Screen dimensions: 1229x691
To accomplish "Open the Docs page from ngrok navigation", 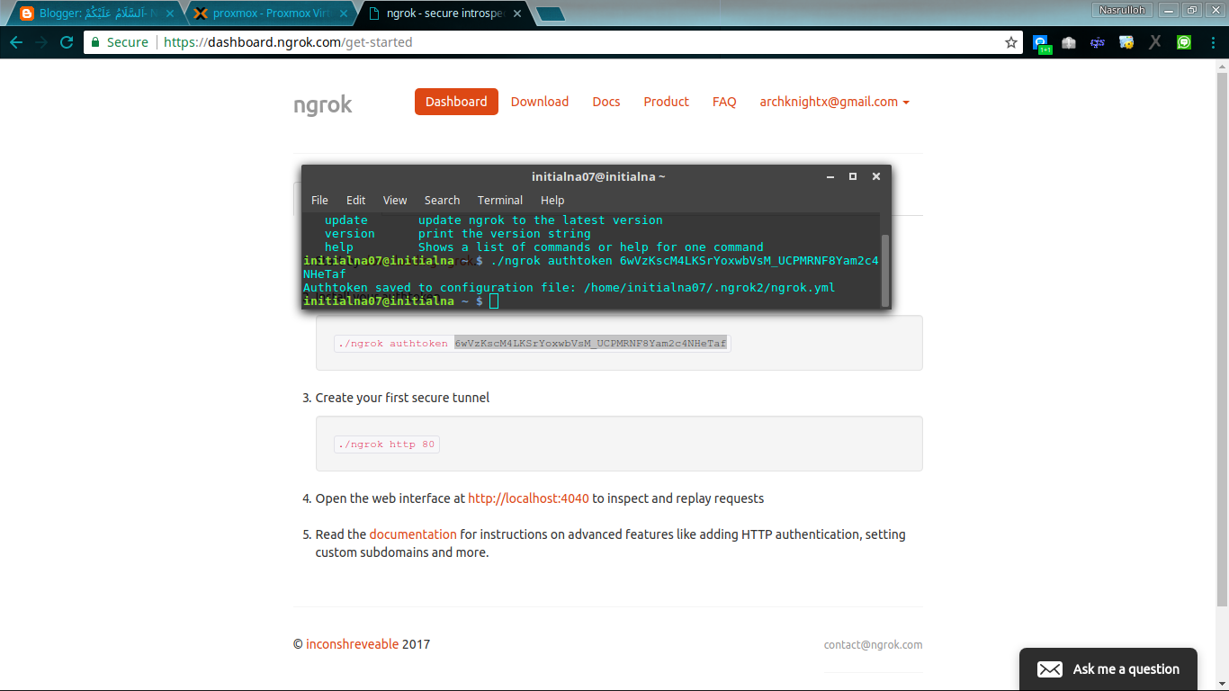I will 606,102.
